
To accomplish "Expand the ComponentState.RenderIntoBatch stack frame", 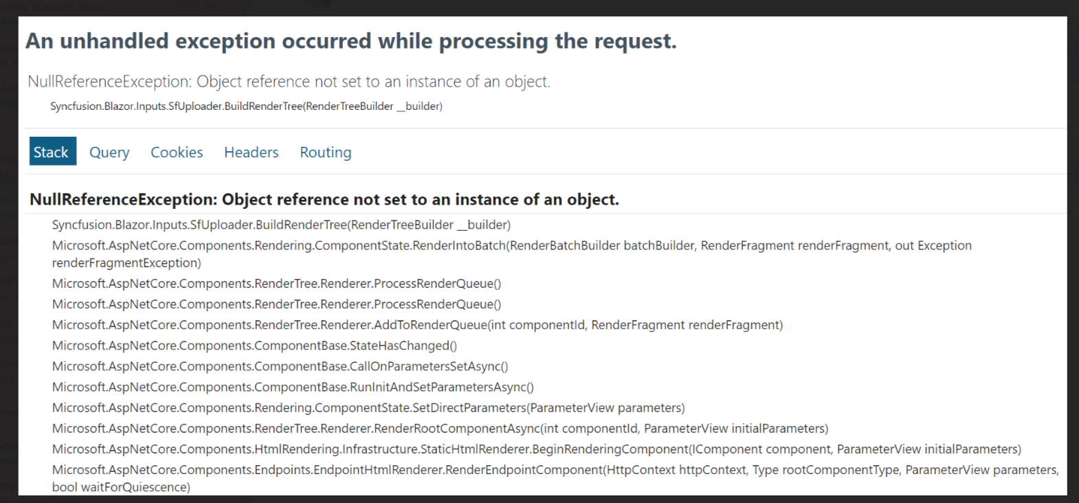I will (x=511, y=246).
